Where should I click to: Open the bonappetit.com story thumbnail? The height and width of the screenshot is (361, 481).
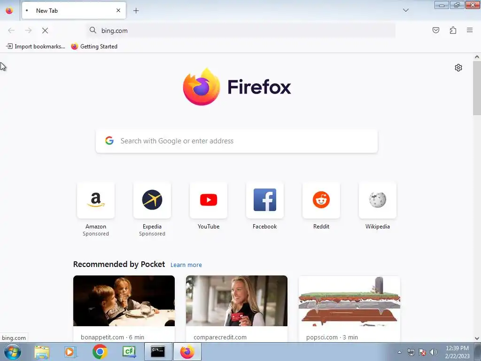124,301
